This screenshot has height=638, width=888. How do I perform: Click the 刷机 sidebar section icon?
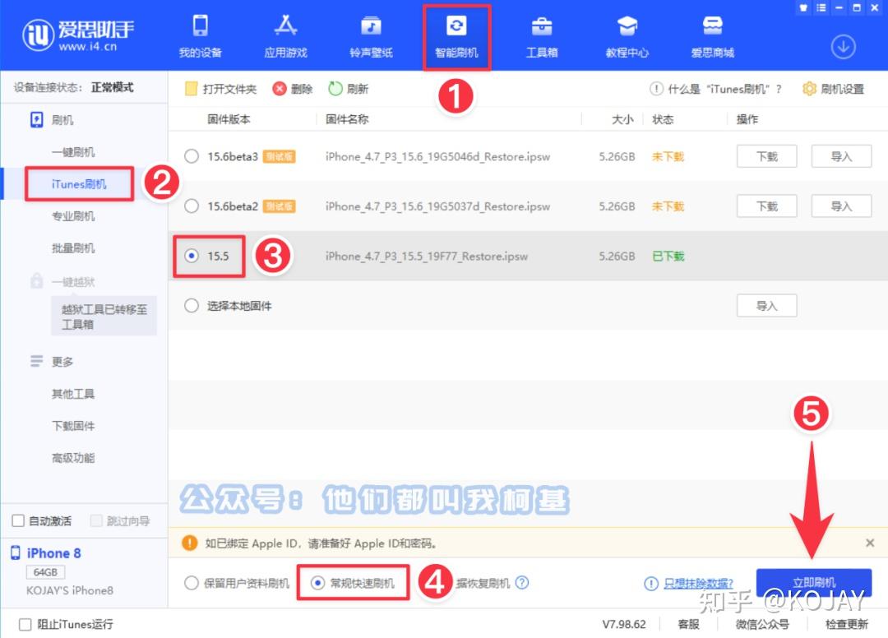point(37,120)
